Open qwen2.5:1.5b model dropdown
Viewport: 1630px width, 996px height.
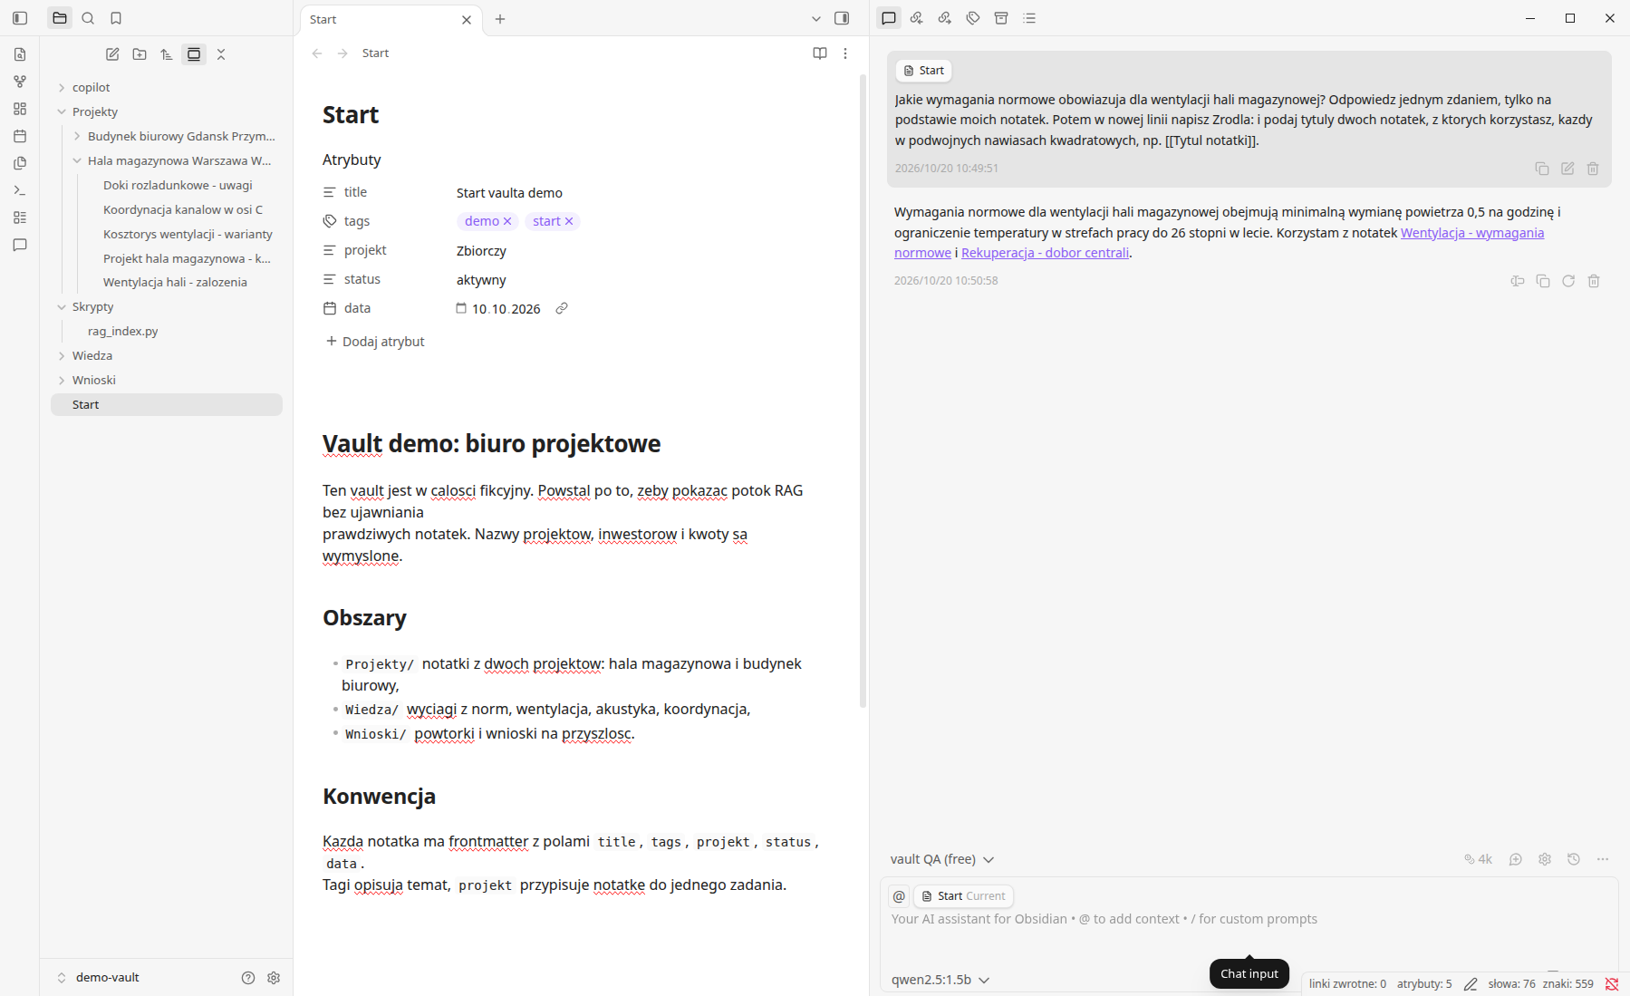tap(940, 980)
